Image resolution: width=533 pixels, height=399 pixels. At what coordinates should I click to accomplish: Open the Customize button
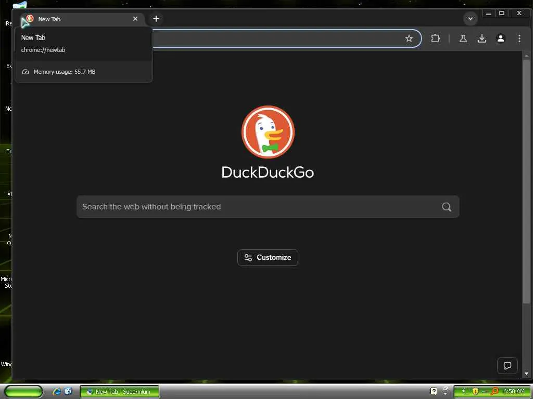click(268, 258)
